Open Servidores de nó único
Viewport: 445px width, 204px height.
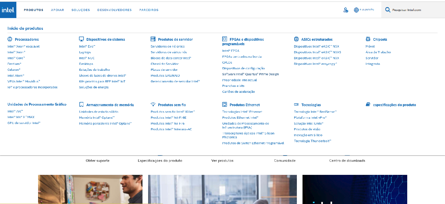click(x=168, y=46)
